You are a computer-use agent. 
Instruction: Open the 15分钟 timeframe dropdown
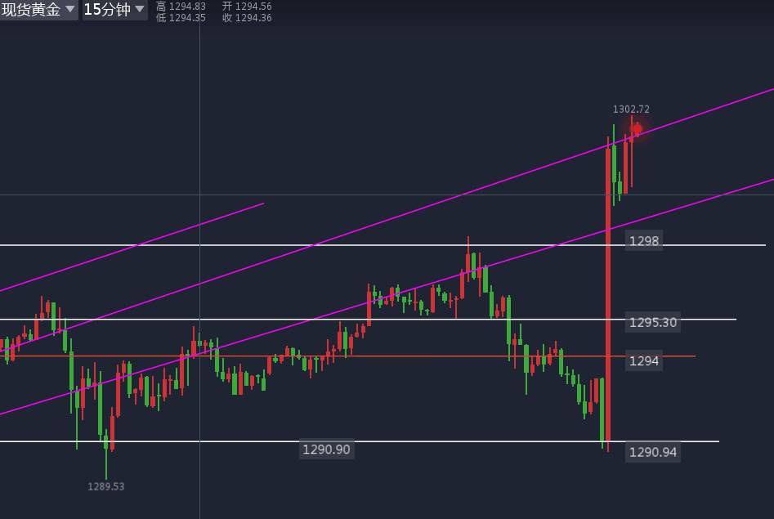(114, 9)
